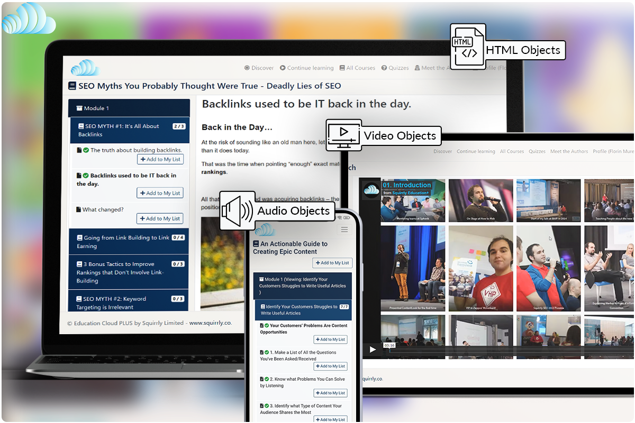Open All Courses in the laptop navbar
Viewport: 635px width, 423px height.
coord(357,68)
